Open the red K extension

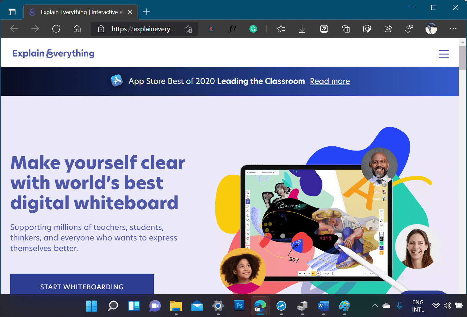pyautogui.click(x=211, y=29)
